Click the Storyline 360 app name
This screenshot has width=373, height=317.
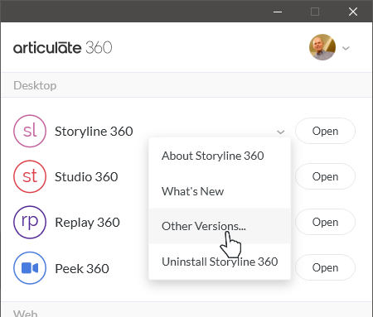[x=94, y=132]
